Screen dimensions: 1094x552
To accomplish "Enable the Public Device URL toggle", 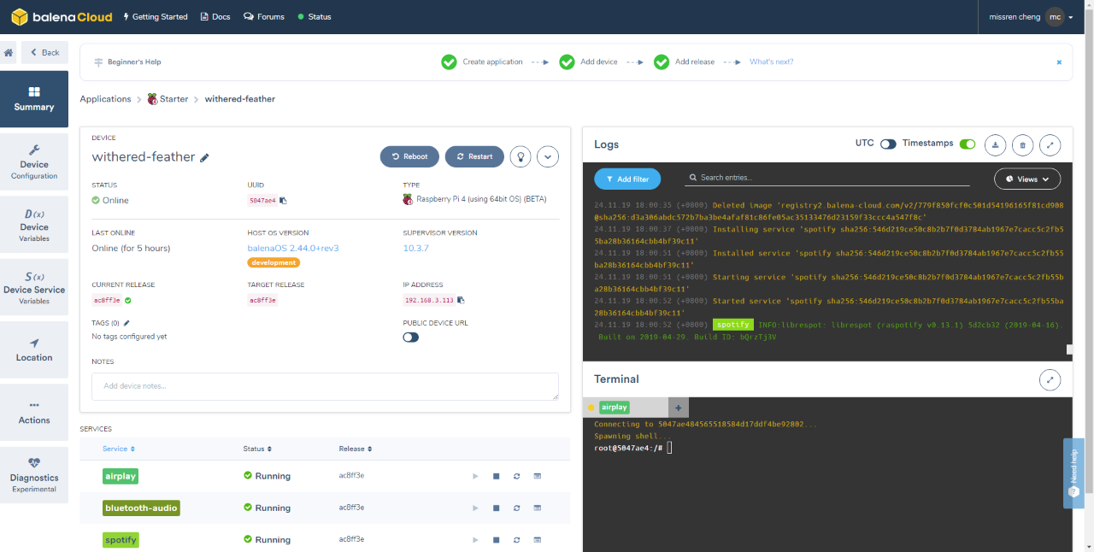I will point(411,338).
